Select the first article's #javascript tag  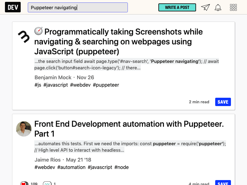[56, 85]
